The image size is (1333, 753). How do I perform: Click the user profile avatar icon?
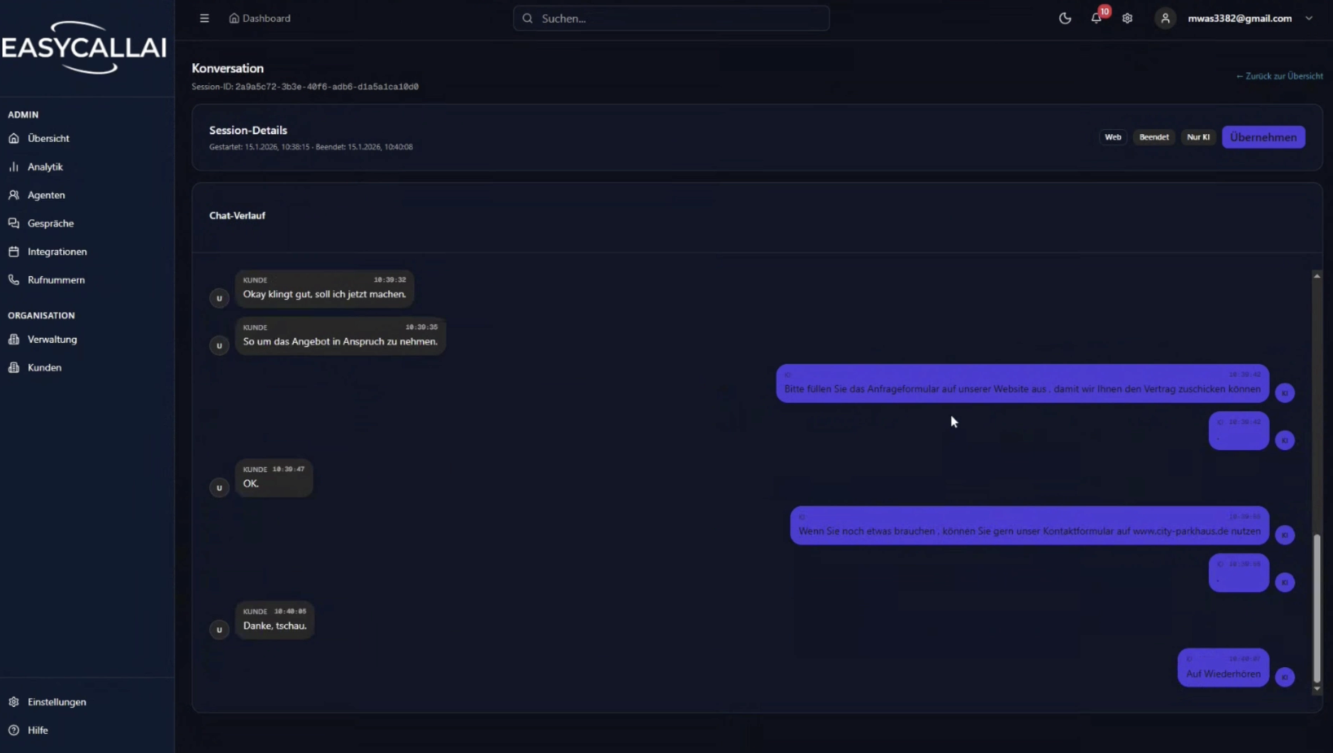click(1165, 18)
